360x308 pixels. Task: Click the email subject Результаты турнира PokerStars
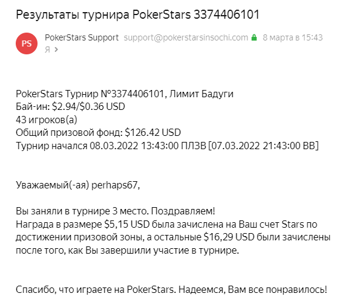[x=137, y=14]
